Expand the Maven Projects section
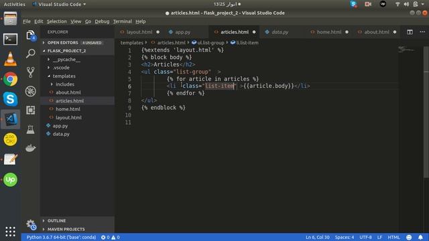The image size is (429, 241). pos(77,229)
